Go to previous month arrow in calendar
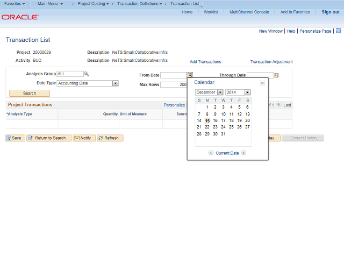Screen dimensions: 344x258 click(211, 153)
